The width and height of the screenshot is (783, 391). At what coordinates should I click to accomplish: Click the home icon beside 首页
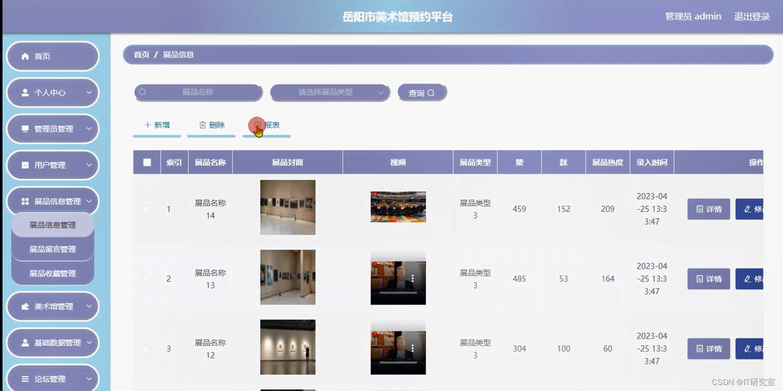[25, 56]
